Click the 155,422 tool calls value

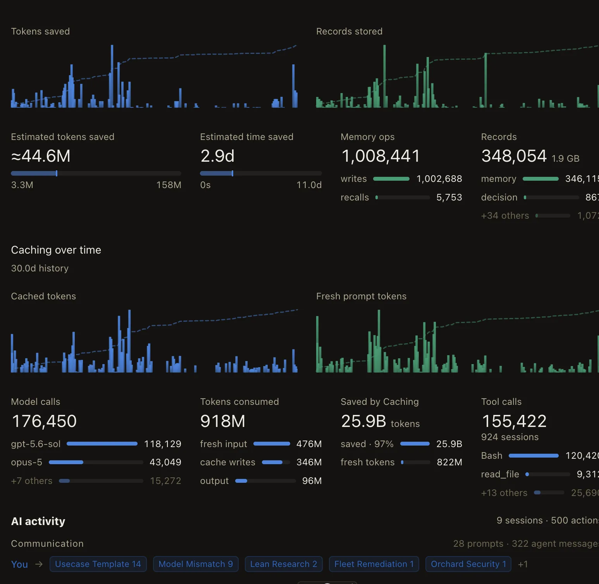(x=514, y=421)
